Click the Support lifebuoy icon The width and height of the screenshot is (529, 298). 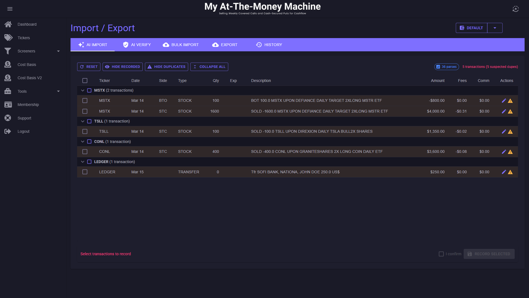(x=8, y=118)
